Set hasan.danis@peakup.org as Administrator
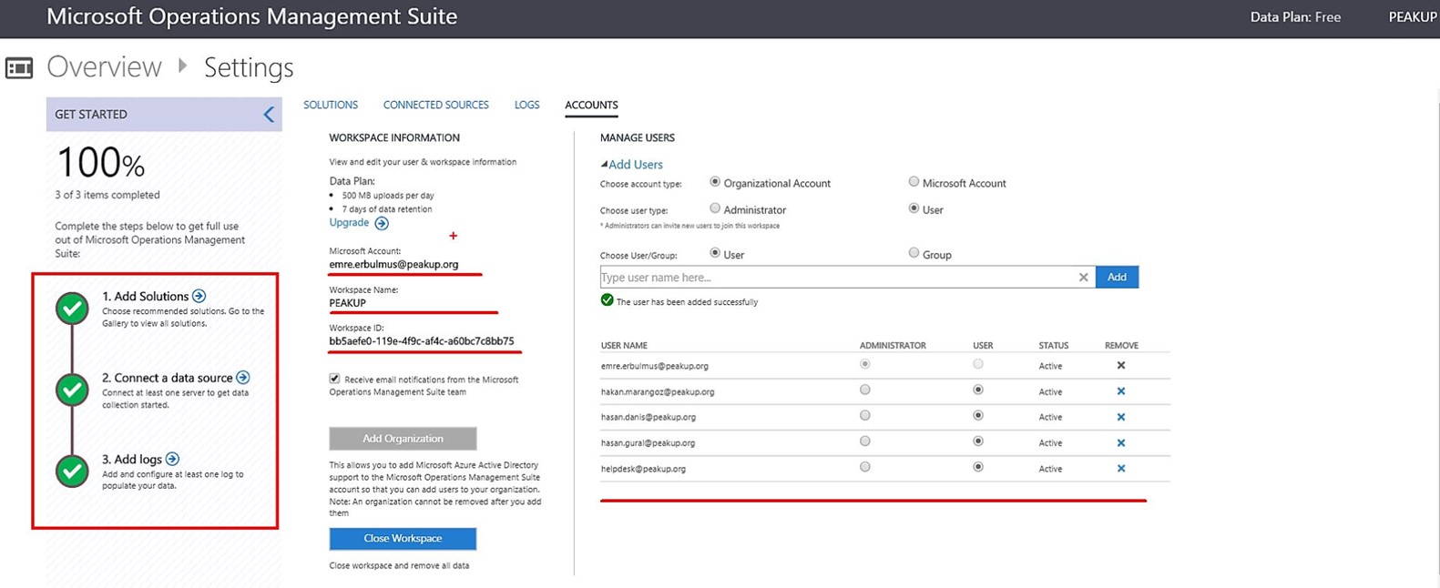 865,416
